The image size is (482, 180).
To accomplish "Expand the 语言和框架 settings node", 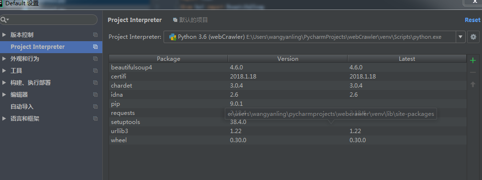I will click(4, 118).
